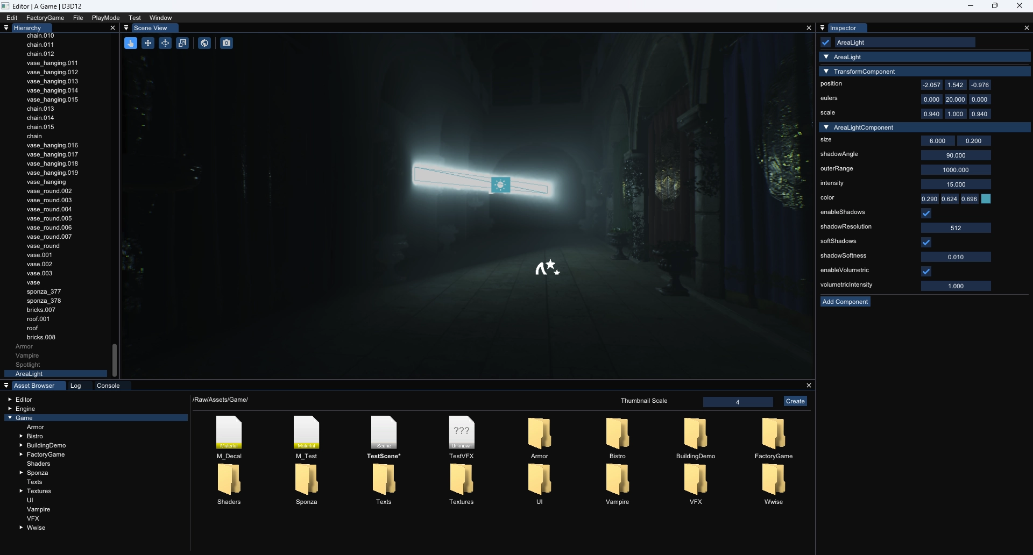Activate the move translate gizmo tool
The image size is (1033, 555).
pos(148,43)
